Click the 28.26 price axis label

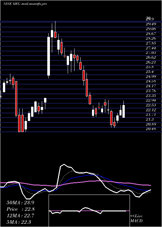pyautogui.click(x=151, y=38)
